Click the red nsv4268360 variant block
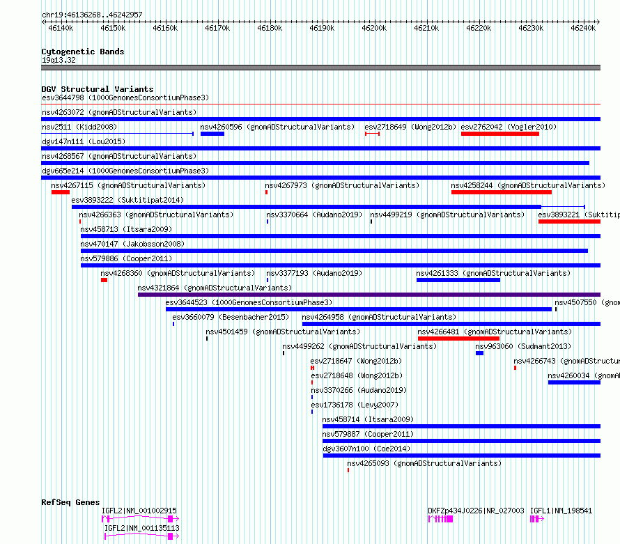 coord(104,280)
